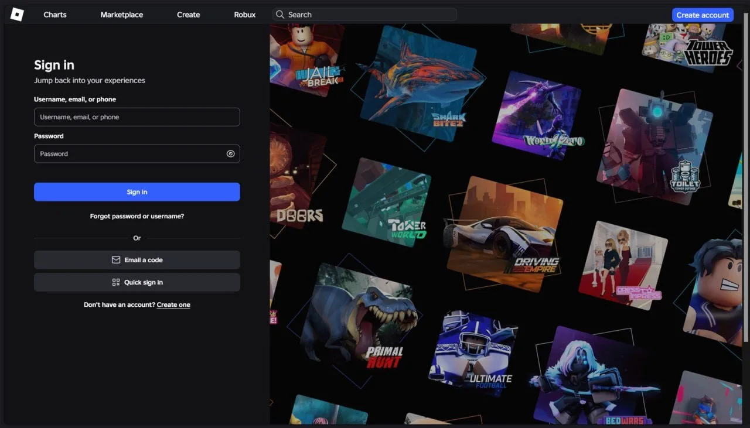
Task: Open the Charts nav item
Action: pos(55,15)
